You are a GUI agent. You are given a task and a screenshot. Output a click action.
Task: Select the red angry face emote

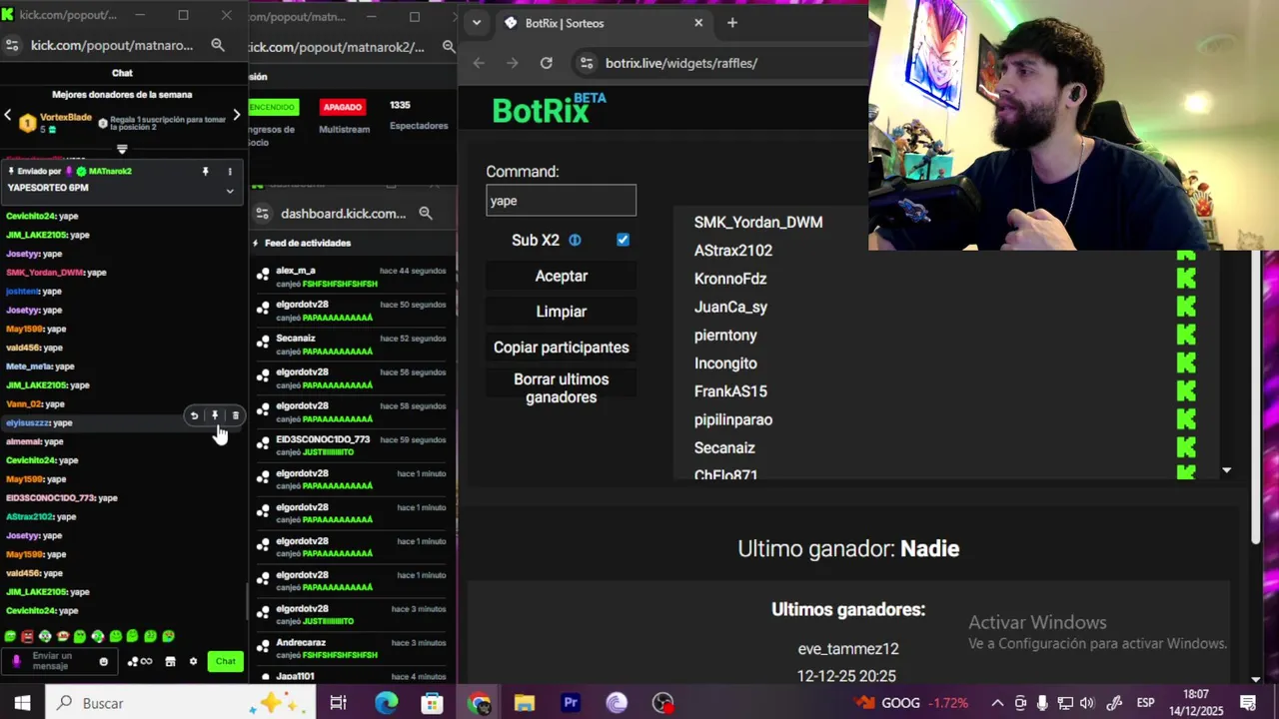(28, 636)
